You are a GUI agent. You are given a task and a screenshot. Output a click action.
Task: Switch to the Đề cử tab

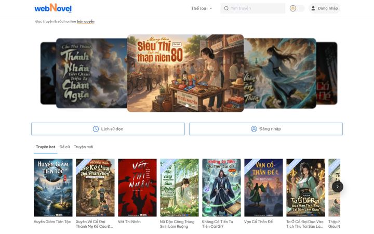(x=64, y=147)
